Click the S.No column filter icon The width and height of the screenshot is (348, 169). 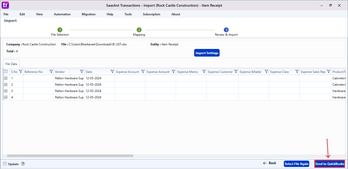[21, 72]
